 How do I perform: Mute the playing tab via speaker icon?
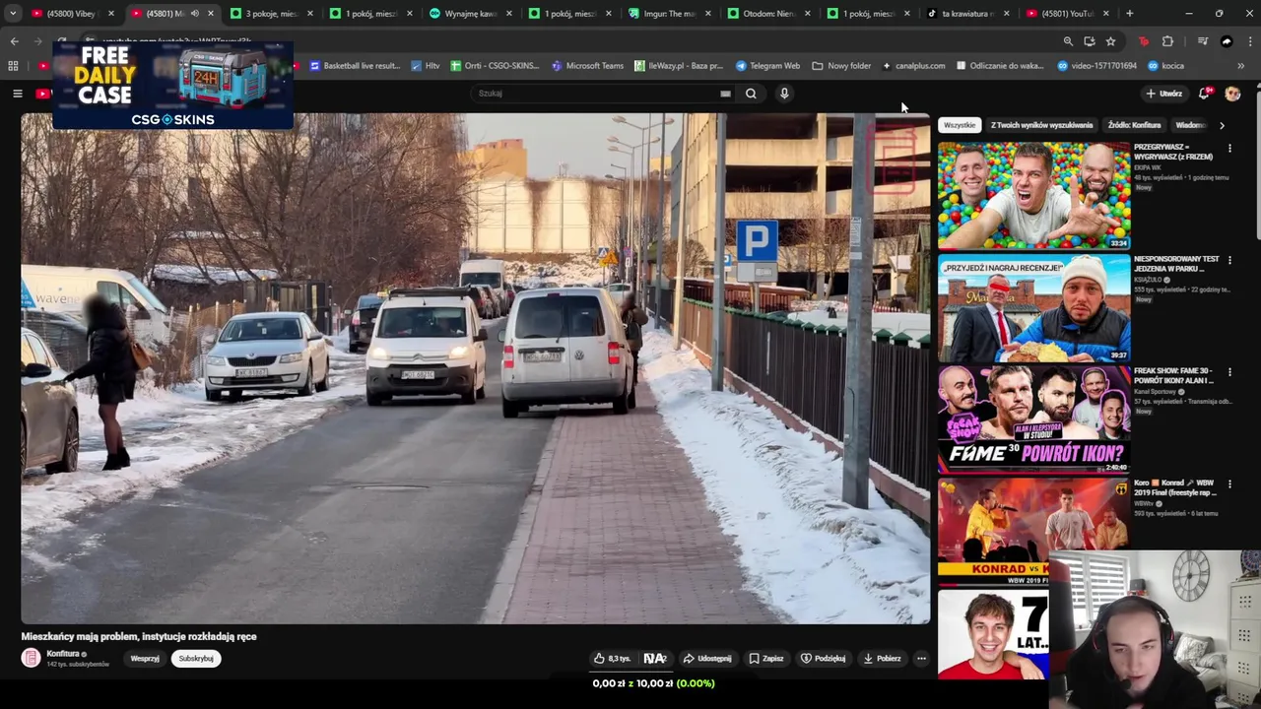(x=194, y=14)
